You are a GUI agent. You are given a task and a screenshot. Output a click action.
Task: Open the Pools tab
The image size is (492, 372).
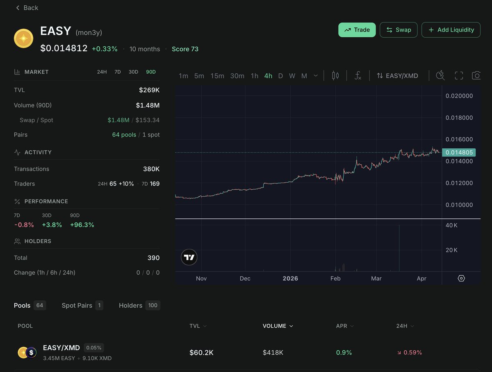[x=30, y=305]
